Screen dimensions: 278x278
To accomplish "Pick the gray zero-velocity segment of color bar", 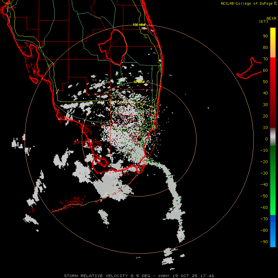I will click(x=273, y=137).
